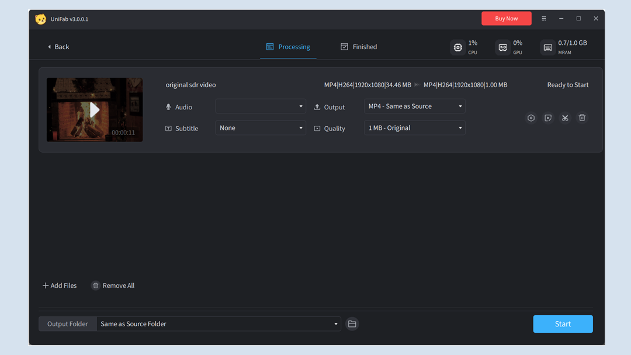Expand the Same as Source Folder dropdown

click(219, 324)
